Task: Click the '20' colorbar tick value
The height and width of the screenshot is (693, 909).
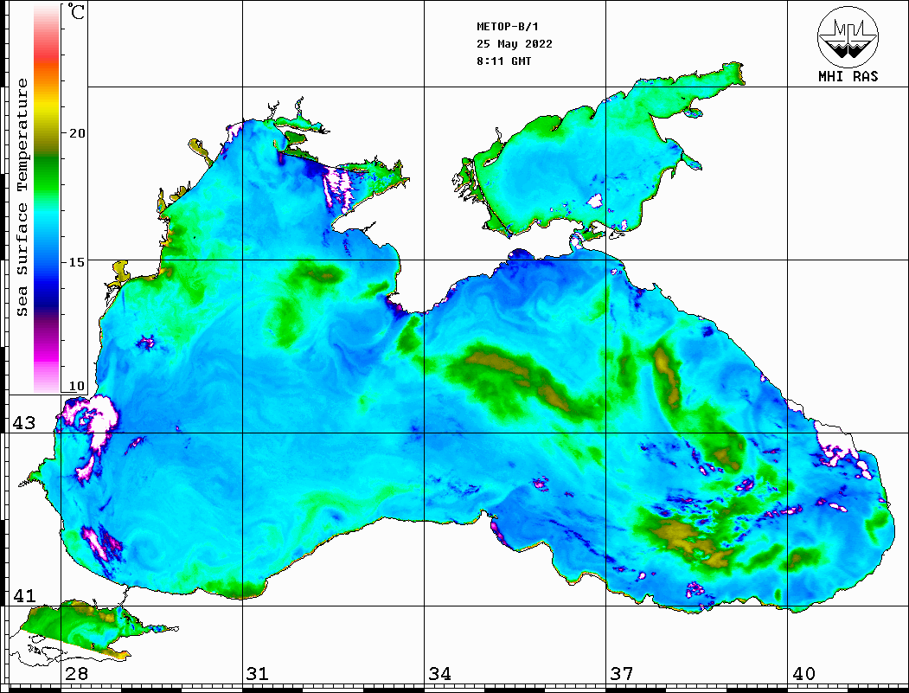Action: [76, 133]
